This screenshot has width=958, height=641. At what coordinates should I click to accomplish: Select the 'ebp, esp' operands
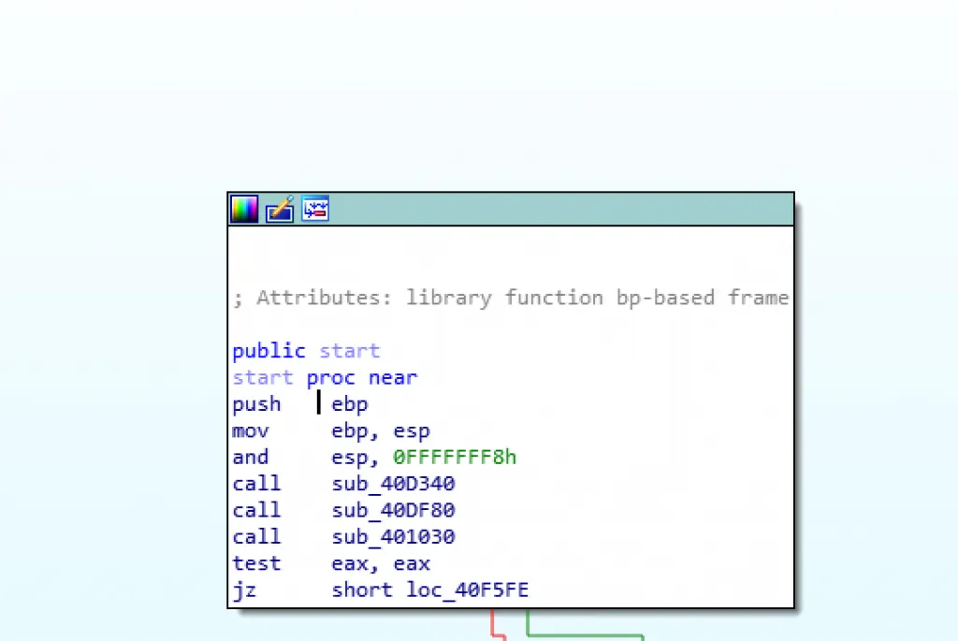coord(381,431)
